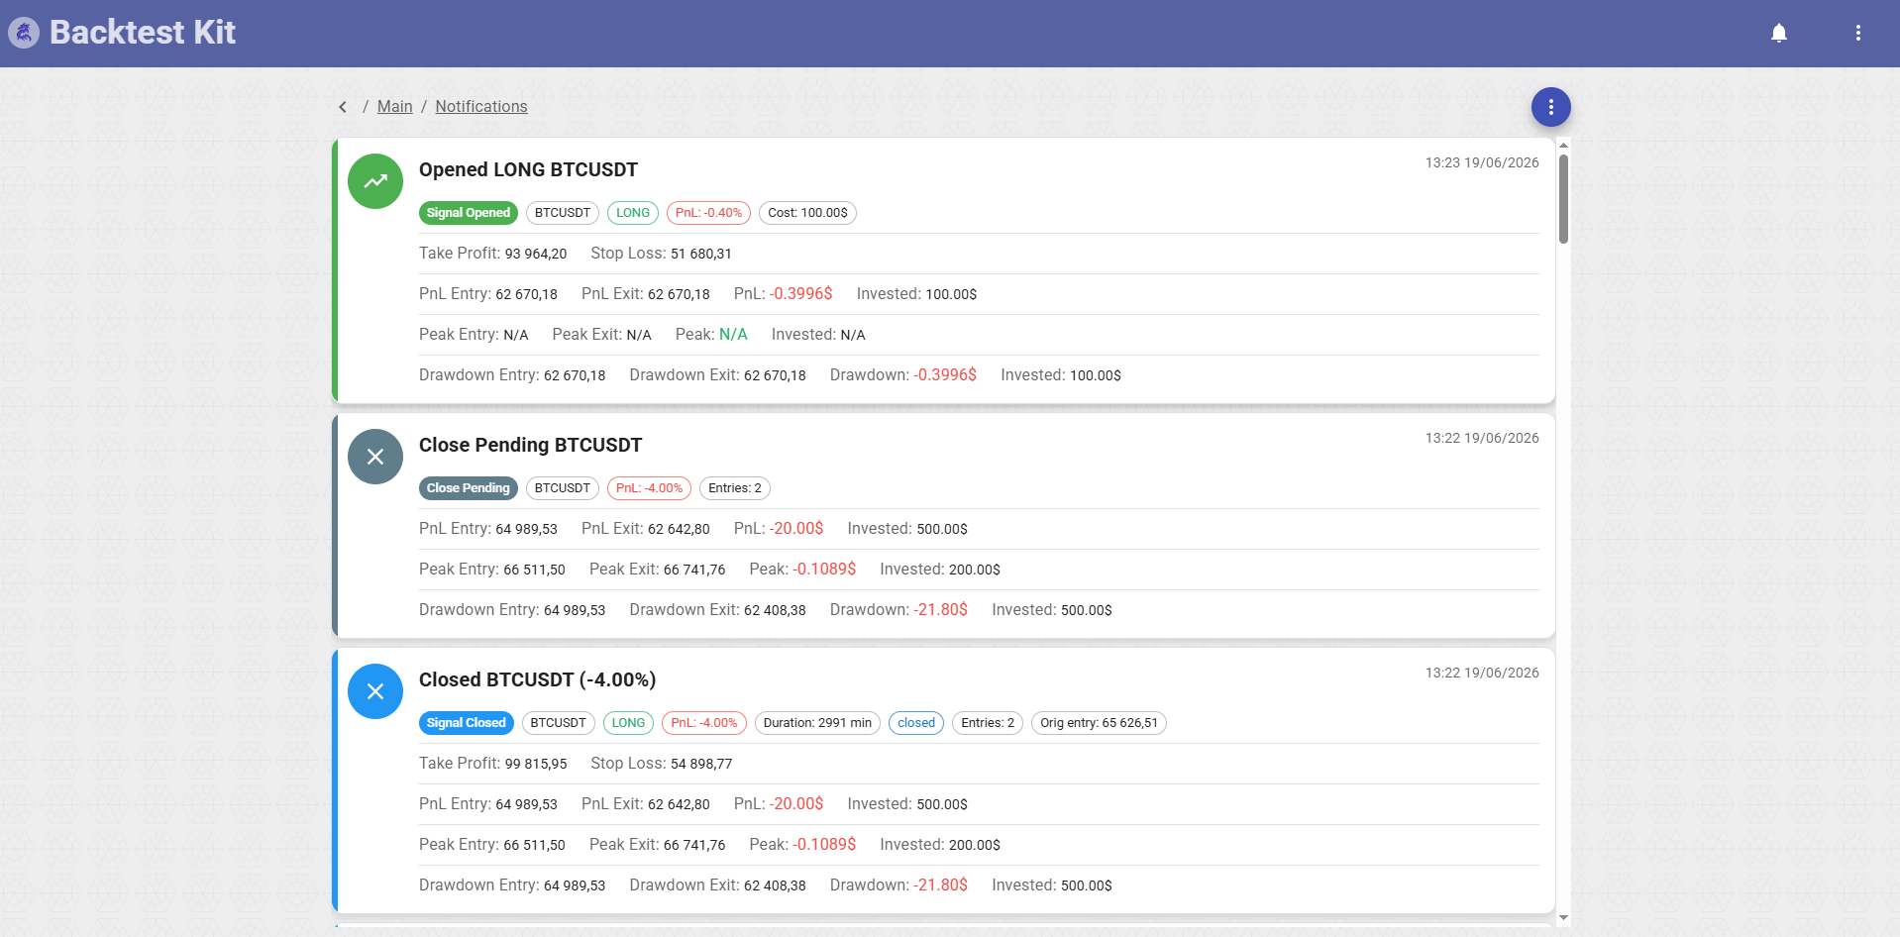The height and width of the screenshot is (937, 1900).
Task: Click the 13:23 19/06/2026 timestamp
Action: [x=1482, y=162]
